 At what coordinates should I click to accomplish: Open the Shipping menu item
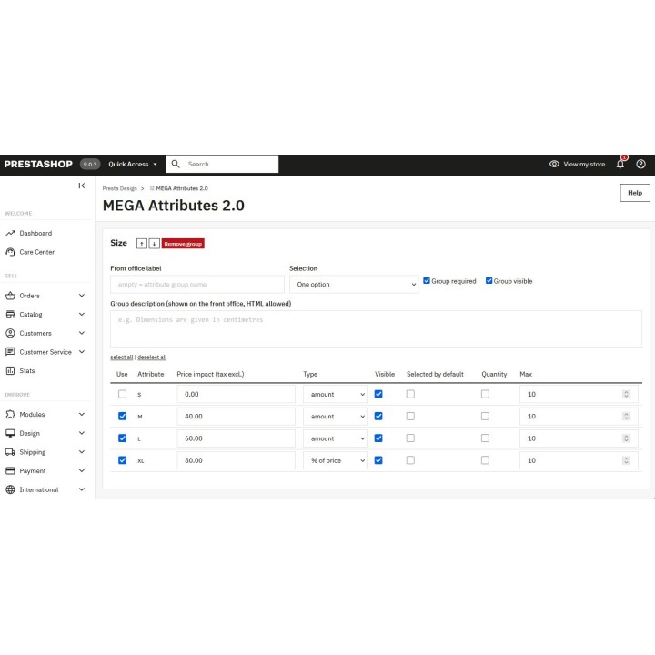(33, 452)
